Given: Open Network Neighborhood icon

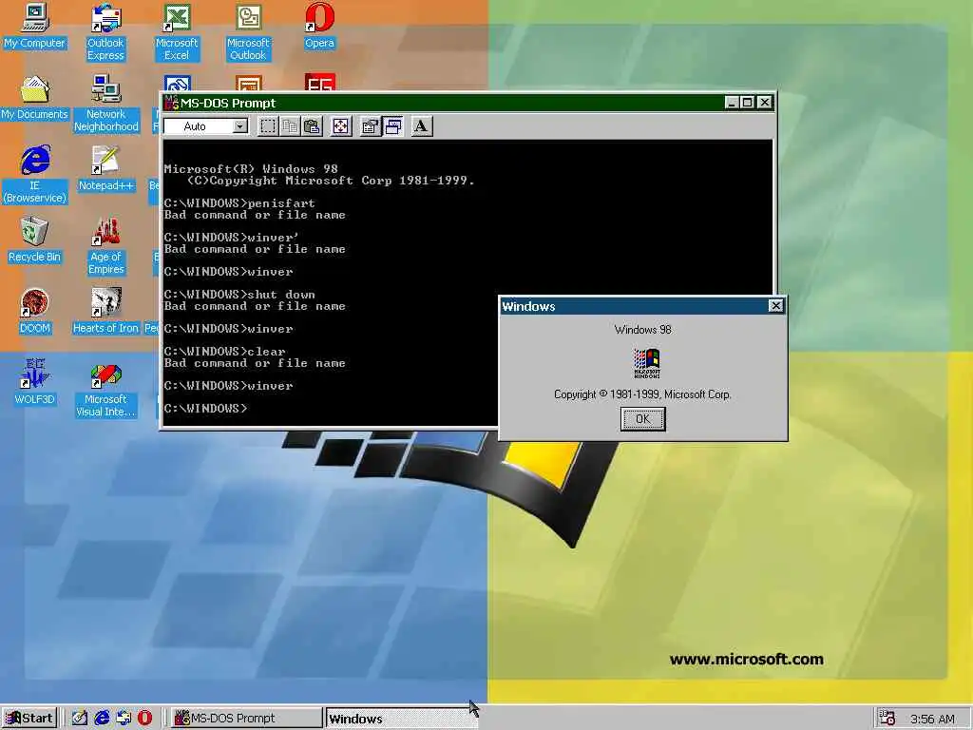Looking at the screenshot, I should pyautogui.click(x=106, y=104).
